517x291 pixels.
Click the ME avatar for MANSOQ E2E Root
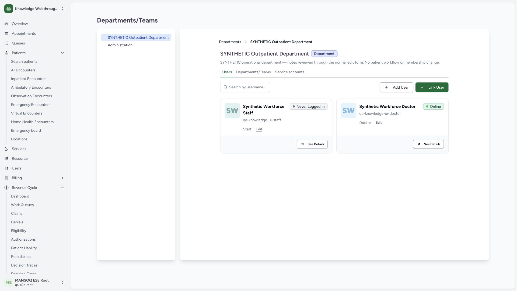coord(9,282)
